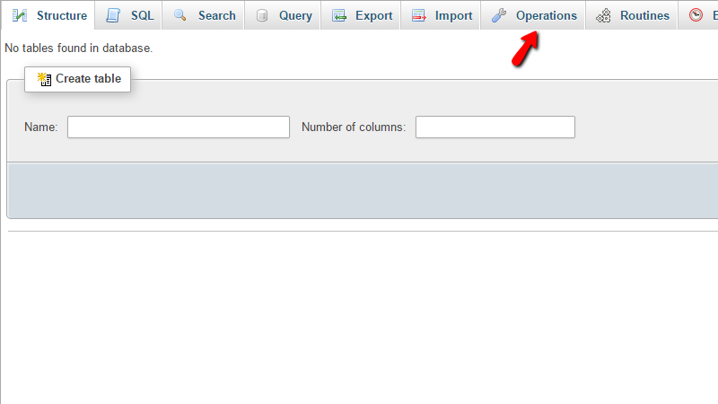Click the Export tab icon
This screenshot has height=404, width=718.
(339, 15)
